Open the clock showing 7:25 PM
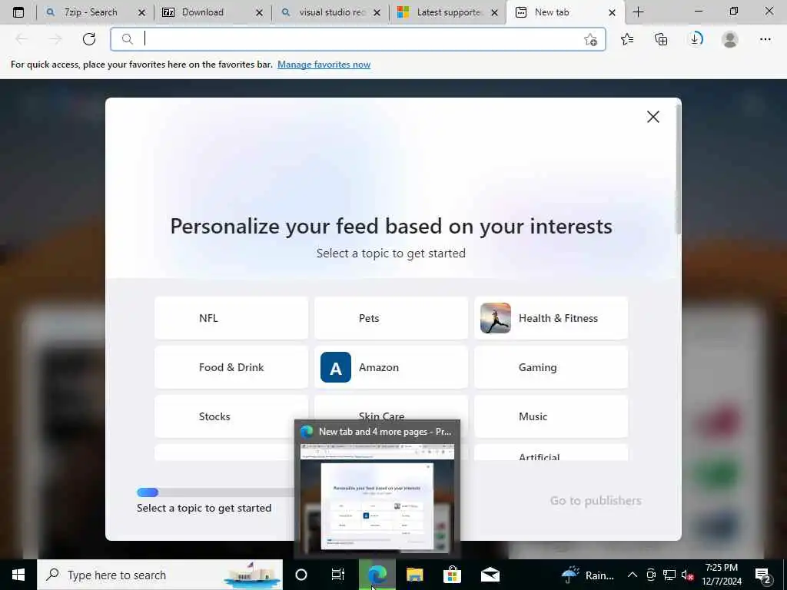The width and height of the screenshot is (787, 590). 721,575
